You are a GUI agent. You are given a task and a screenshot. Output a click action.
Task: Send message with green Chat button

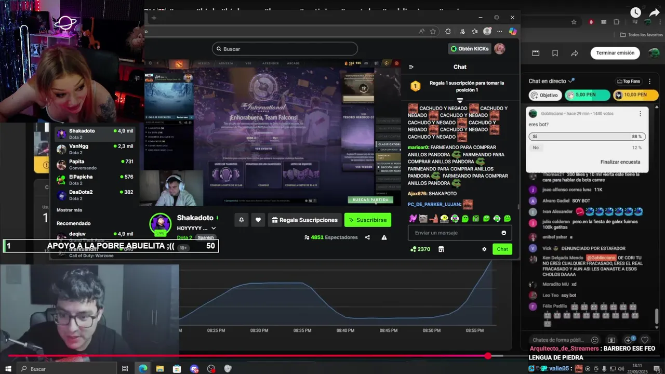tap(502, 249)
